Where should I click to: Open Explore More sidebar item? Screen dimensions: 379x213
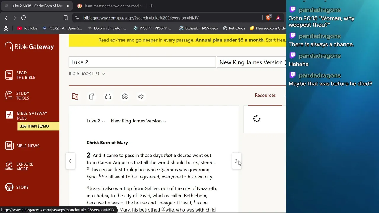(19, 166)
